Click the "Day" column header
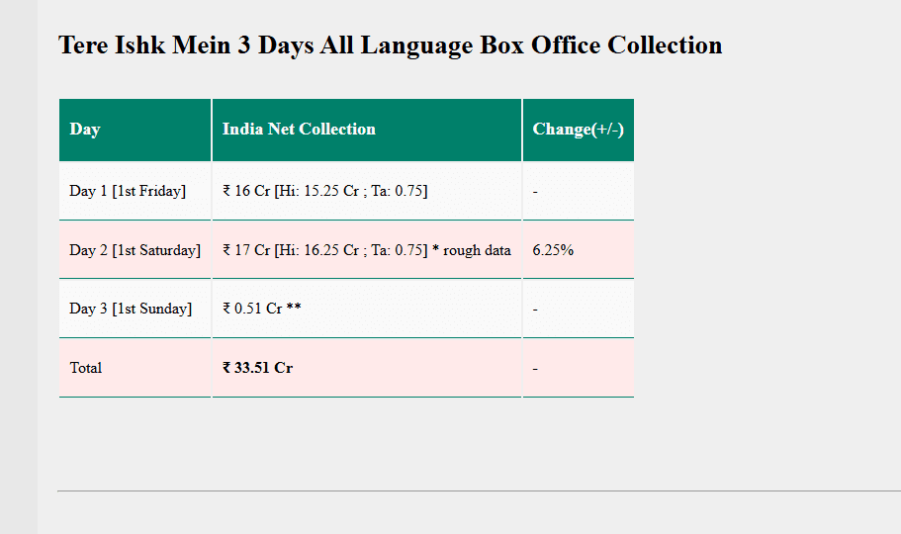Viewport: 901px width, 534px height. 85,130
